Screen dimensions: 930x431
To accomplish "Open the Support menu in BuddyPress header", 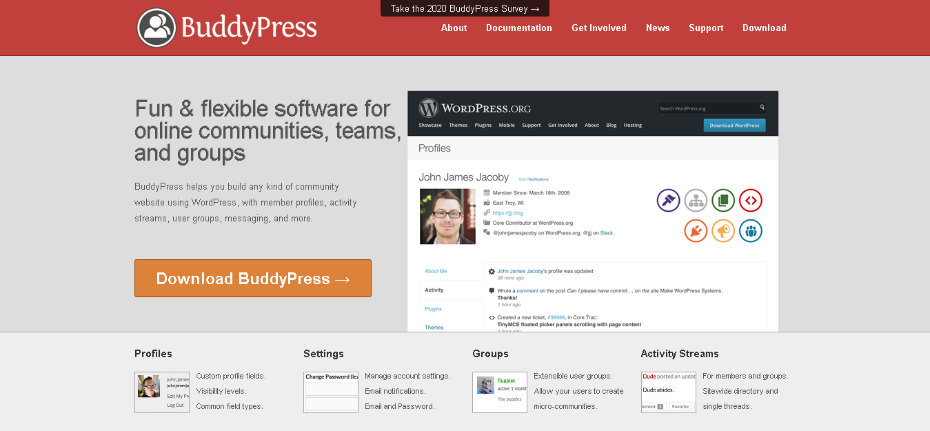I will [706, 28].
